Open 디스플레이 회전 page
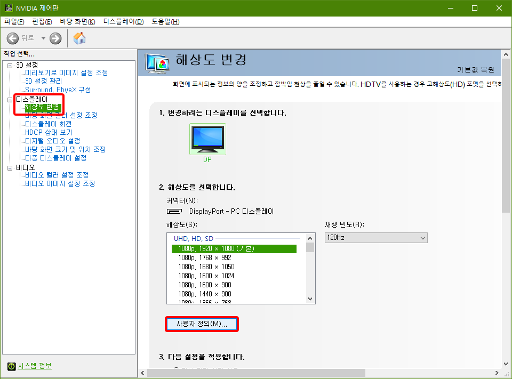 pos(49,124)
